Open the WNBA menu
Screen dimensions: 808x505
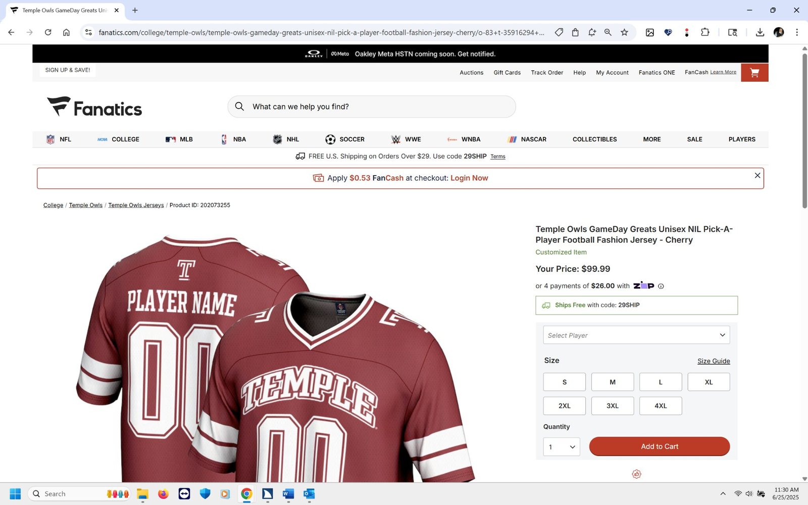(x=464, y=139)
